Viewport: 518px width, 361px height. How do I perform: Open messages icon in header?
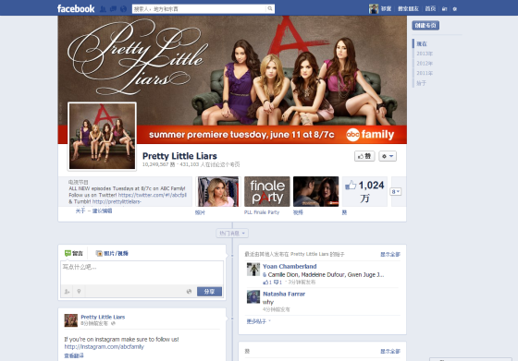pyautogui.click(x=113, y=9)
